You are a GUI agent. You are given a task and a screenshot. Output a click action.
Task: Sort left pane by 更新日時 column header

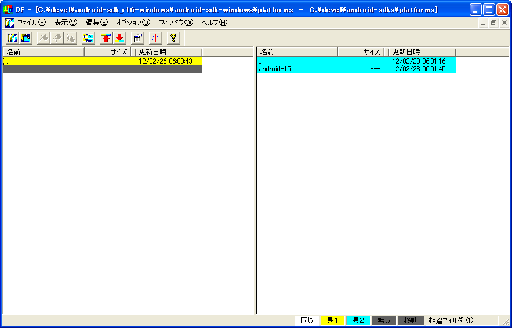pos(169,52)
